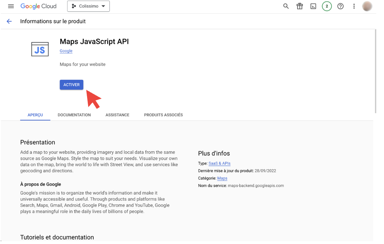
Task: Click the 'Maps for your website' description
Action: [x=83, y=64]
